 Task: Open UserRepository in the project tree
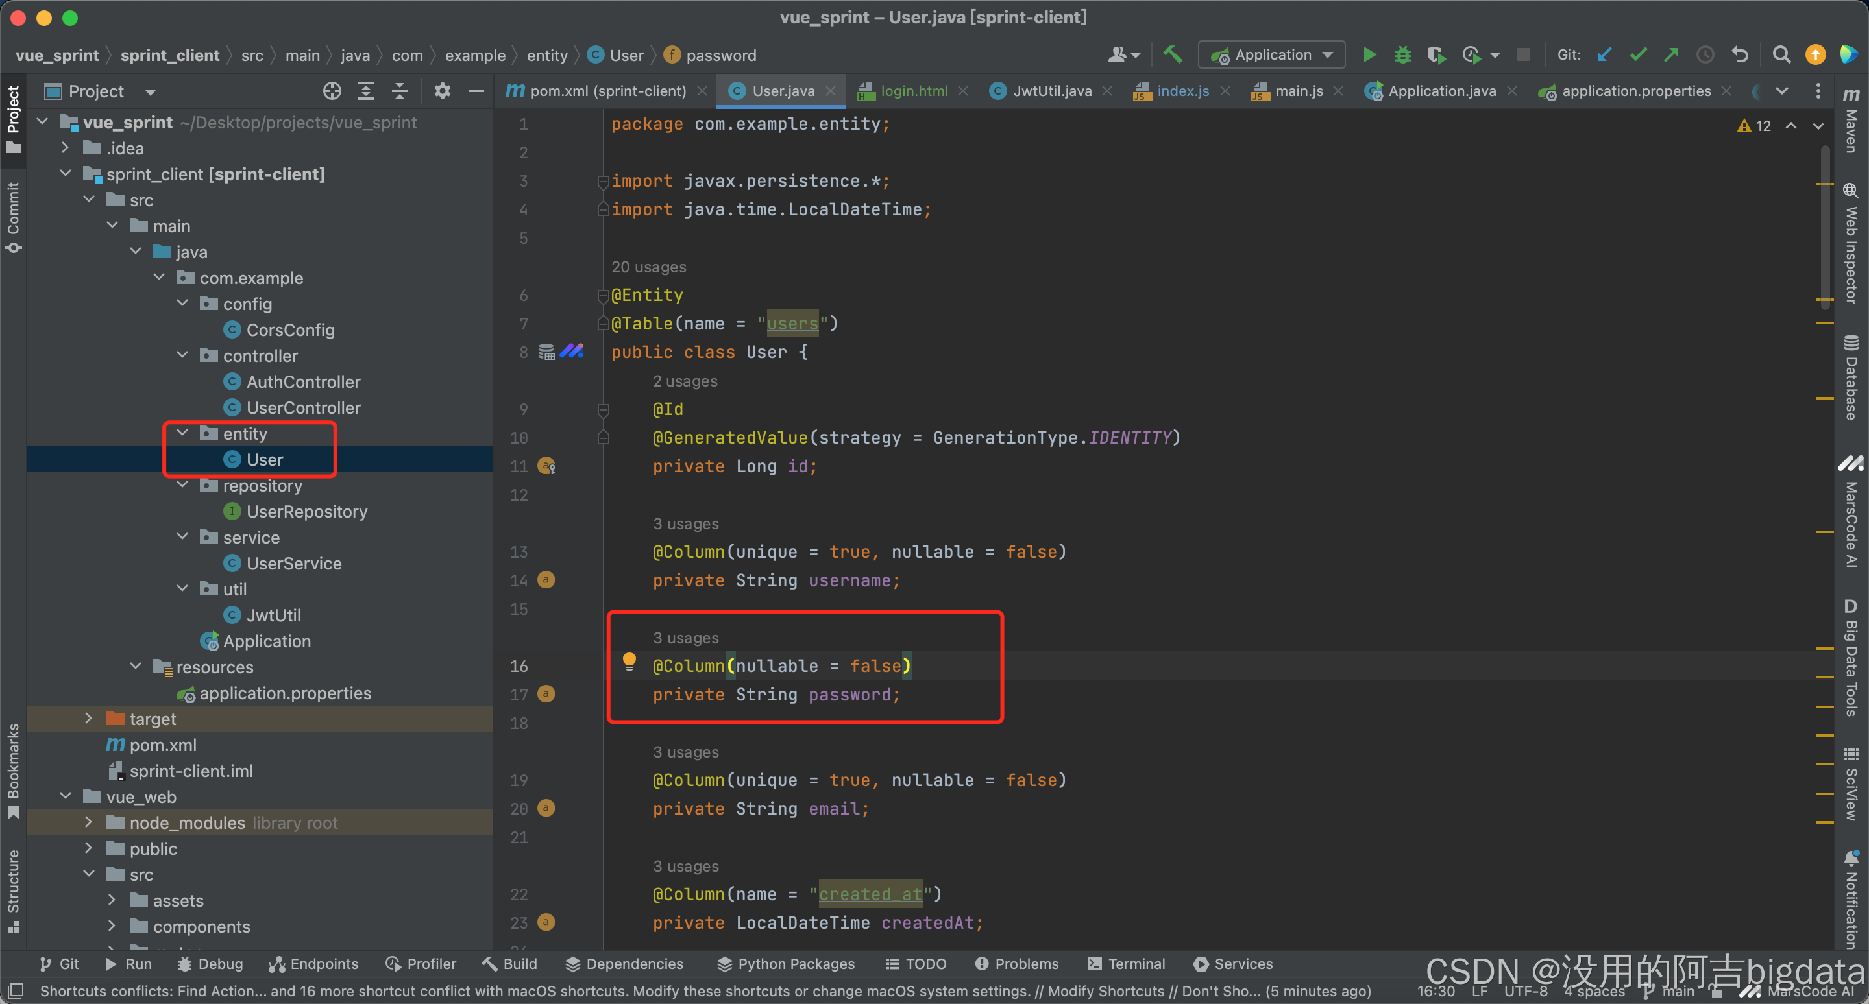point(306,512)
